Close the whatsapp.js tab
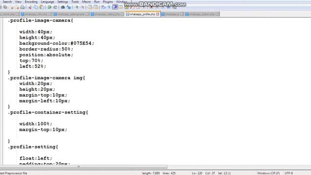The width and height of the screenshot is (311, 175). pos(181,14)
